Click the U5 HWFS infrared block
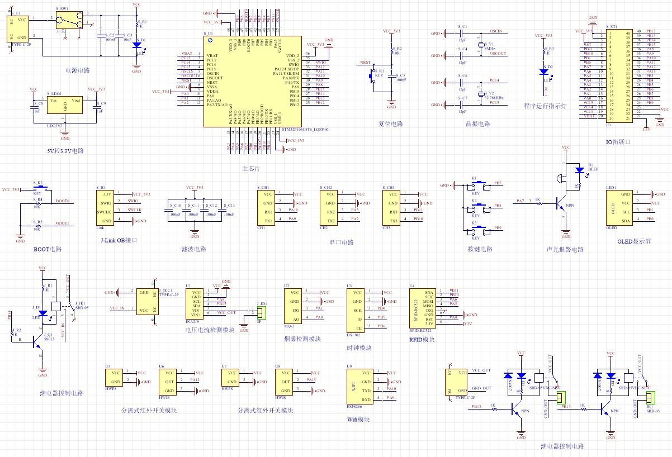Screen dimensions: 672x457 115,377
